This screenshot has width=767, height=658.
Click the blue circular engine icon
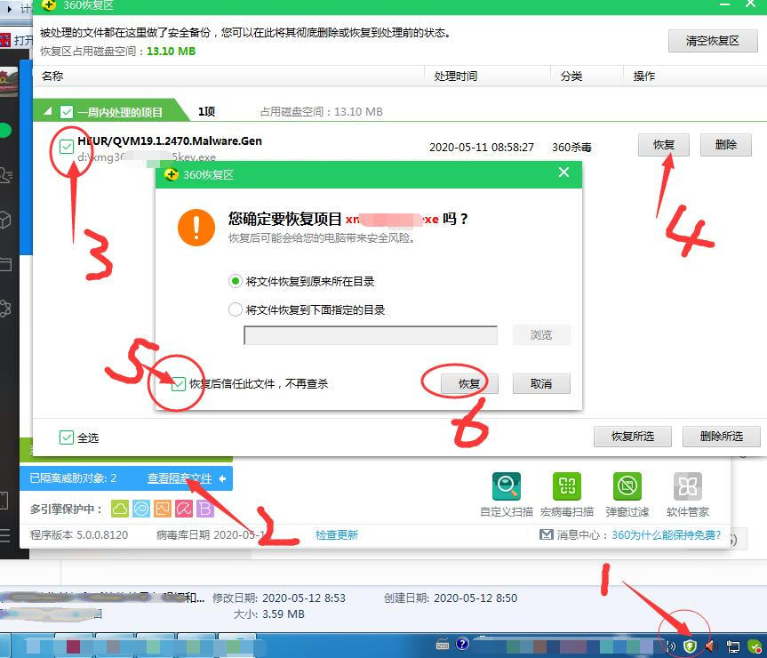[141, 509]
